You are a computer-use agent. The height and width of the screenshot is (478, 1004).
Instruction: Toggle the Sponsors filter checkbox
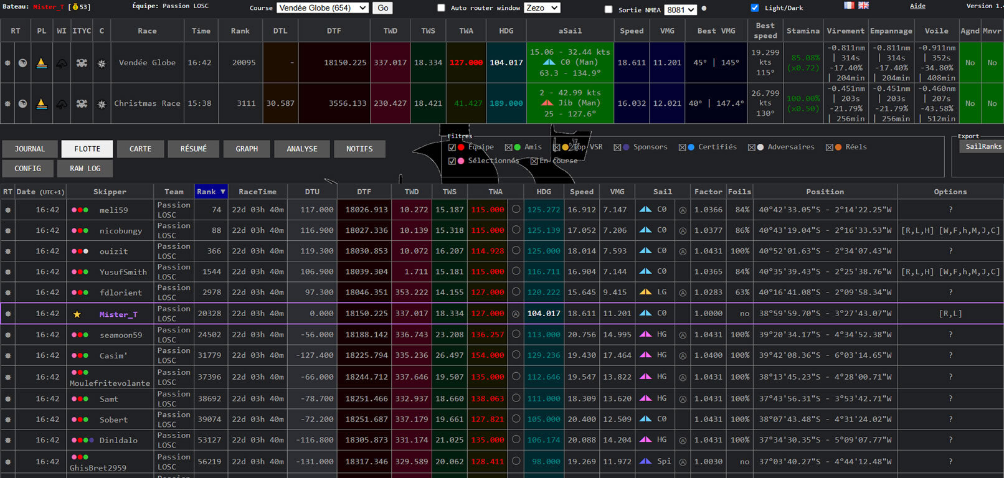[617, 148]
